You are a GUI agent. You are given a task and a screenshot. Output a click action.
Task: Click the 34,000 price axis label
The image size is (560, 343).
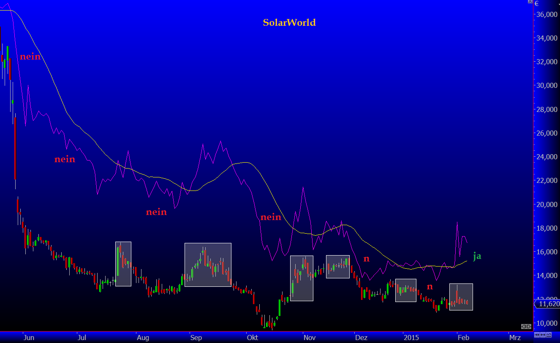point(547,38)
